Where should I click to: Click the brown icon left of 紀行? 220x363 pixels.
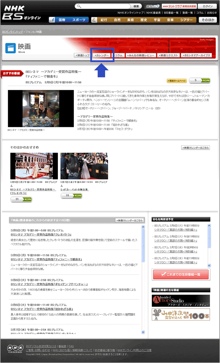pos(94,20)
